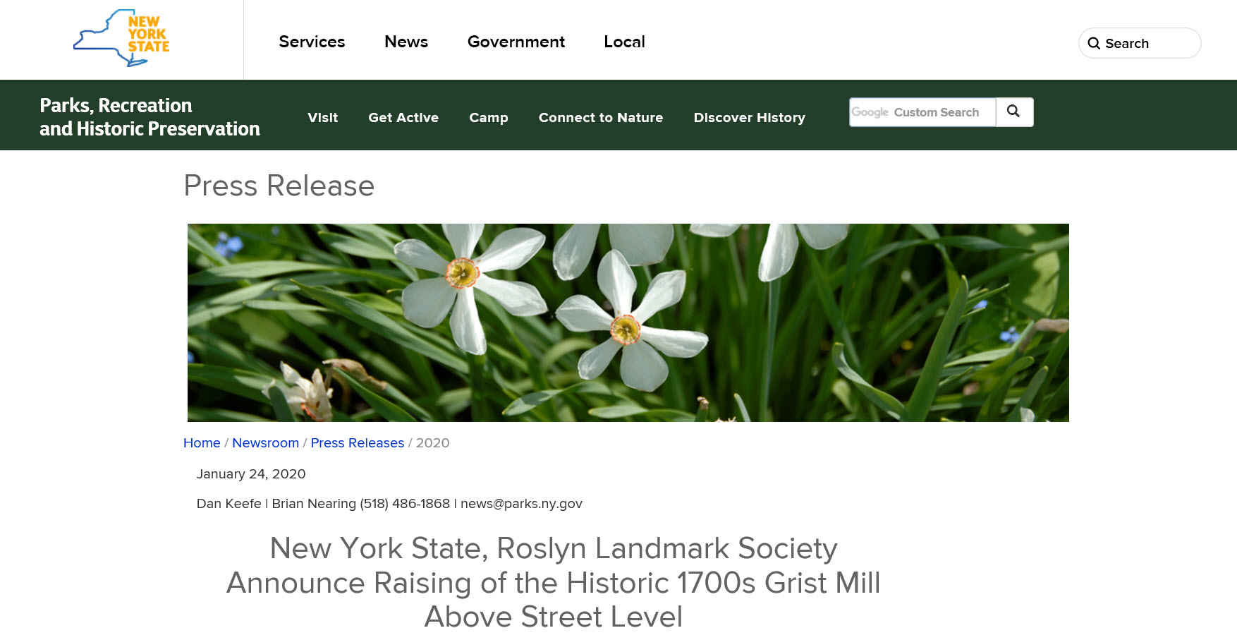This screenshot has height=640, width=1237.
Task: Open the News menu item
Action: pyautogui.click(x=406, y=42)
